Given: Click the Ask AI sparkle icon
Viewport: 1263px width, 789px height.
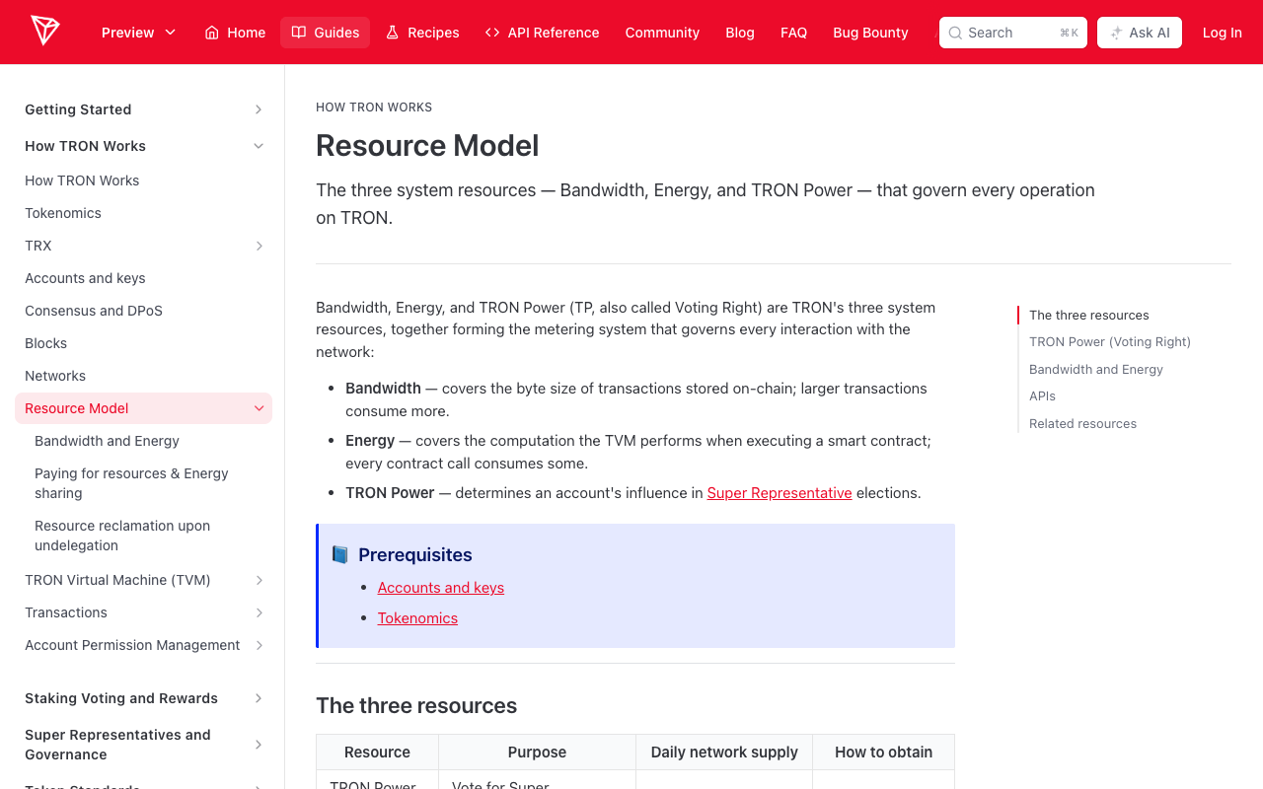Looking at the screenshot, I should coord(1116,33).
